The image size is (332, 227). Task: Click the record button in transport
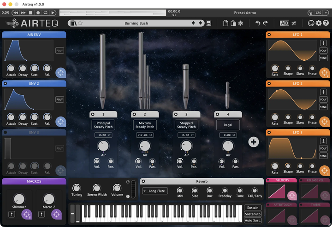point(38,13)
